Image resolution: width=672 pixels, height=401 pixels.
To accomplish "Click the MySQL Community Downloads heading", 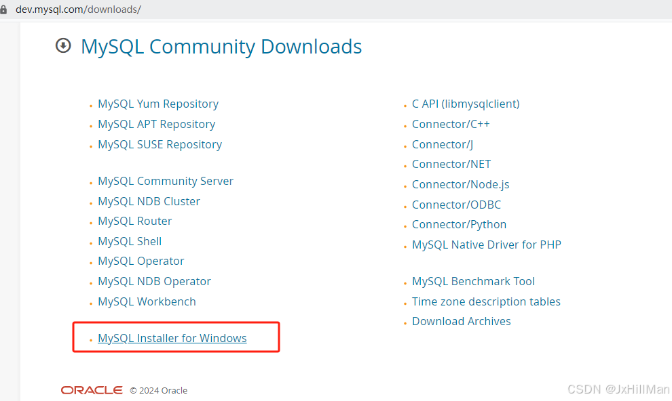I will coord(221,47).
